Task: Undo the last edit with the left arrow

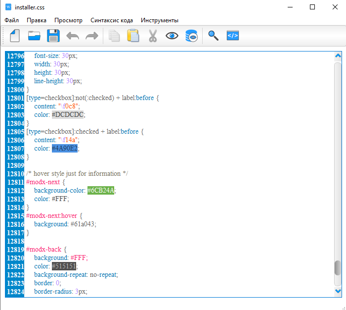Action: 73,36
